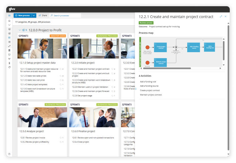
Task: Click the details panel vertical scrollbar
Action: [x=228, y=87]
